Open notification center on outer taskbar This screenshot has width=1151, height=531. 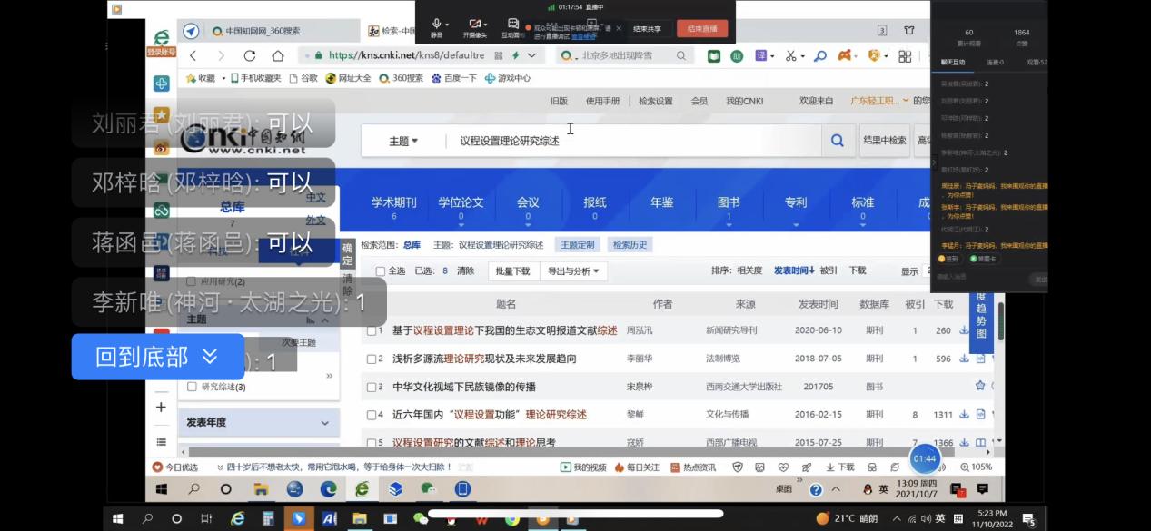tap(1029, 519)
